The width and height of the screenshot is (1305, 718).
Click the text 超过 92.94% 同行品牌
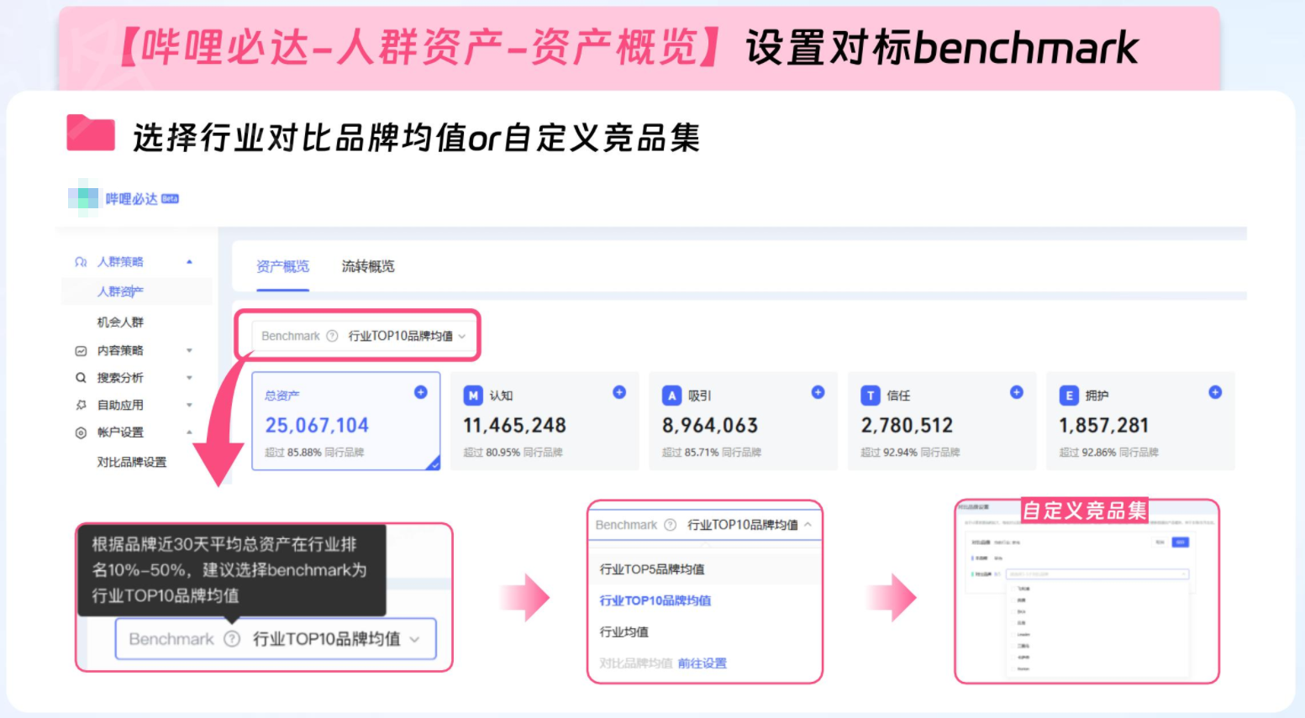[x=910, y=453]
